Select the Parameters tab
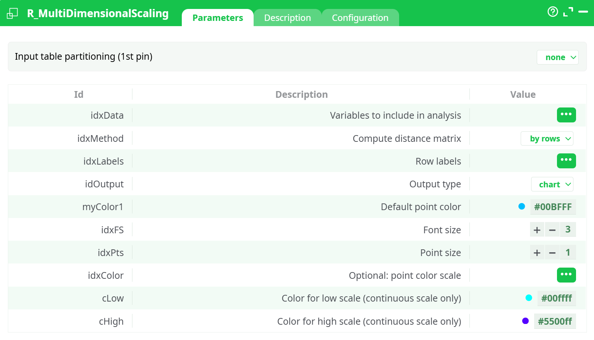 tap(217, 18)
